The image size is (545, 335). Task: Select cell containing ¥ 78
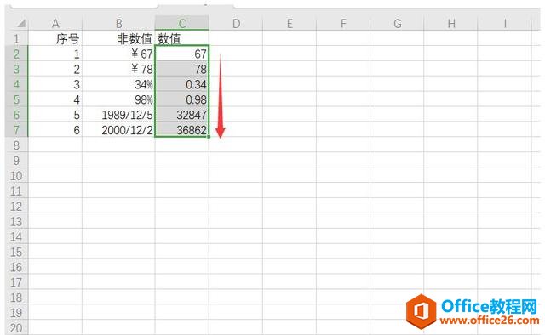click(x=118, y=69)
